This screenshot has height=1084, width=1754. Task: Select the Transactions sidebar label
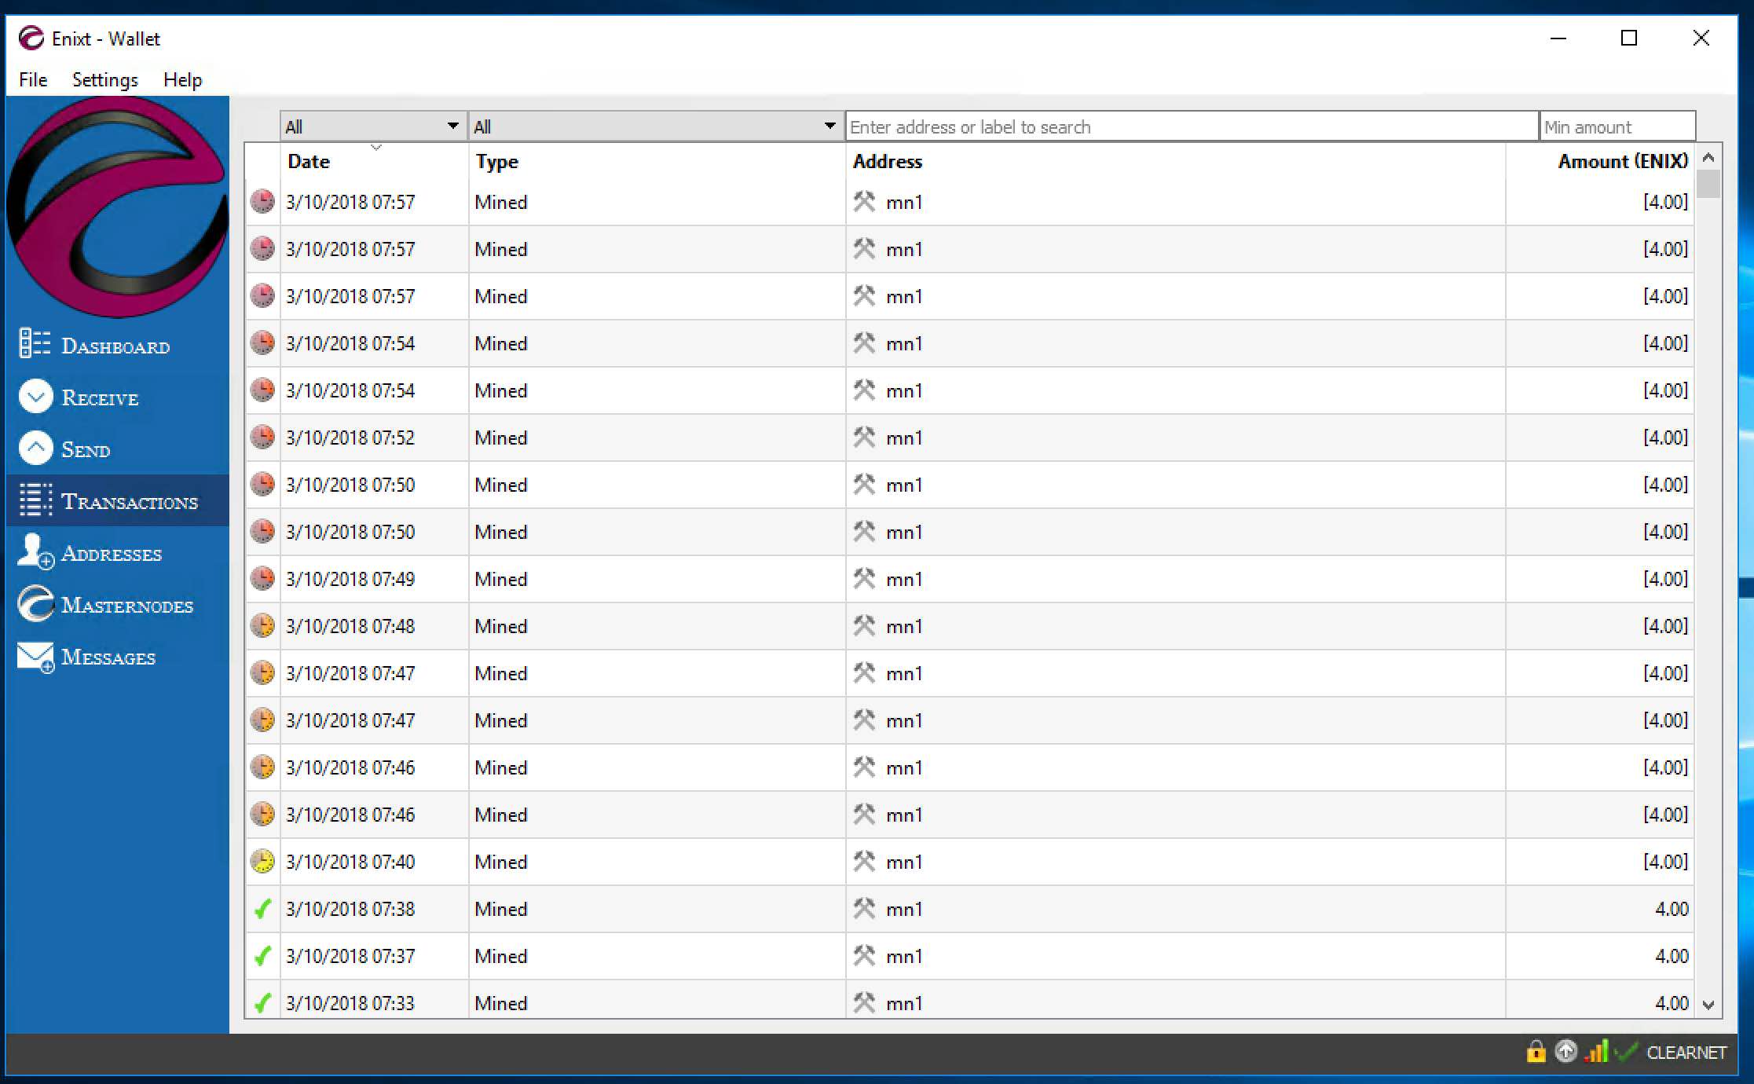130,501
